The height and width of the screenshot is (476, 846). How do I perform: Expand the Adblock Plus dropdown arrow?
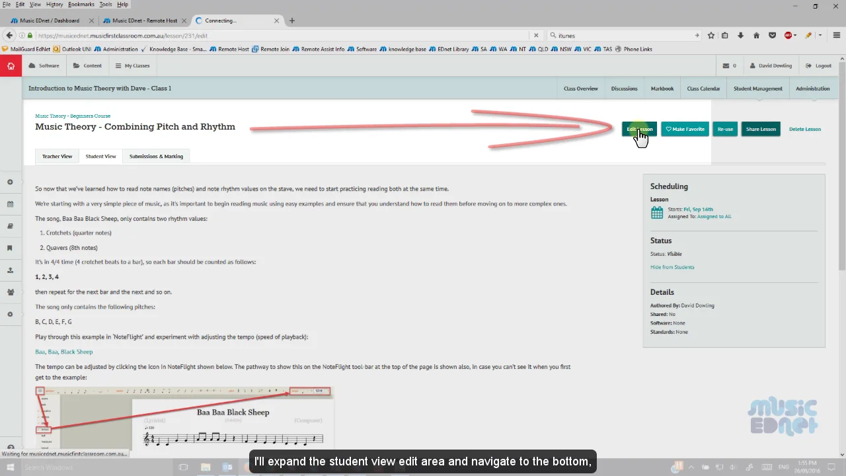[x=795, y=36]
